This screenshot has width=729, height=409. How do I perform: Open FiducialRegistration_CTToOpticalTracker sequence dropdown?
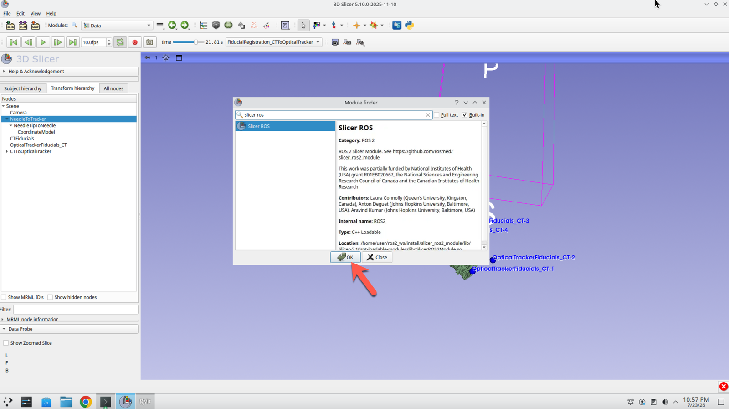point(274,42)
